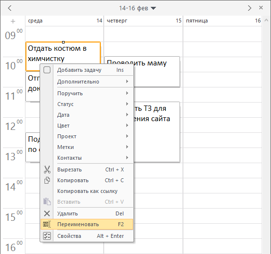
Task: Click the scrollbar up arrow near пятница
Action: 266,21
